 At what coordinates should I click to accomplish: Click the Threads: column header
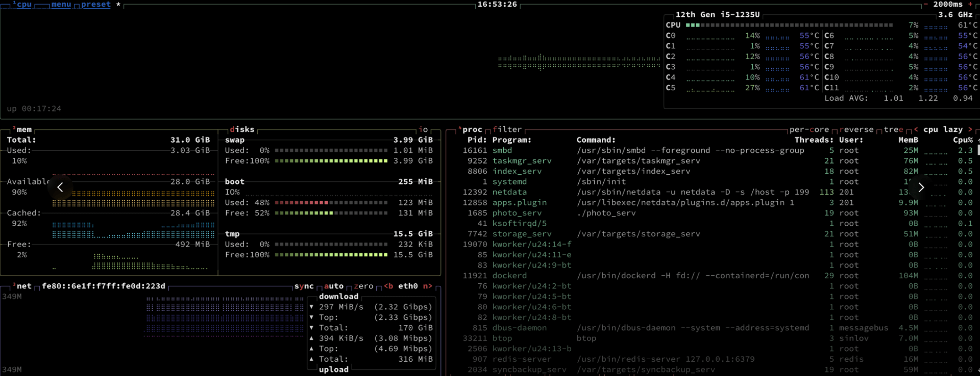(814, 140)
